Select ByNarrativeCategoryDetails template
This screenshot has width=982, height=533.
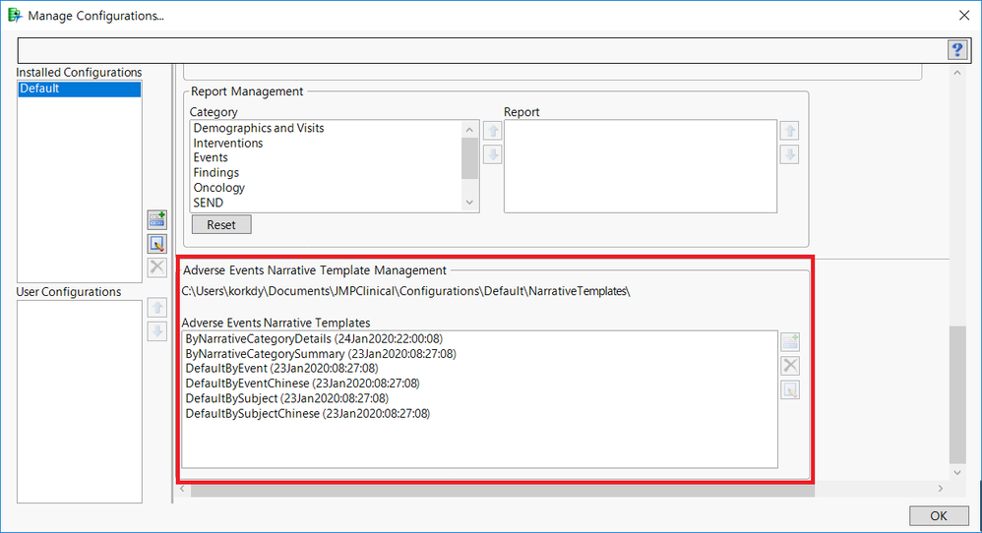pos(314,339)
